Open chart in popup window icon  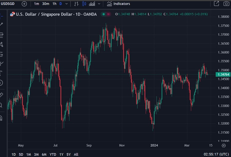click(216, 4)
